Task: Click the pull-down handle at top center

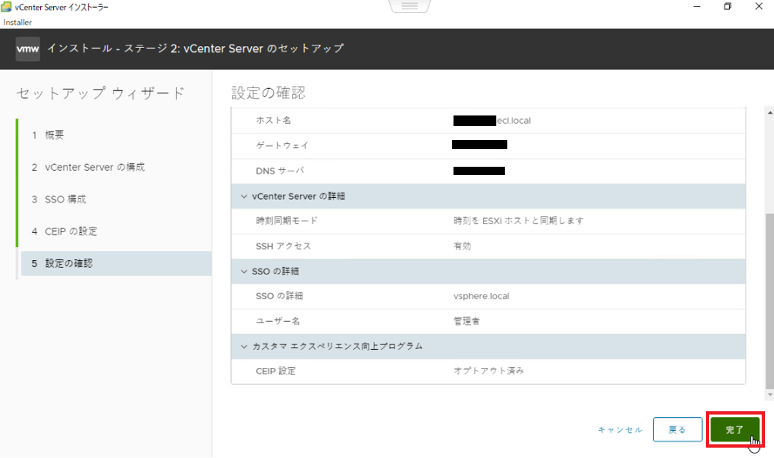Action: pyautogui.click(x=409, y=6)
